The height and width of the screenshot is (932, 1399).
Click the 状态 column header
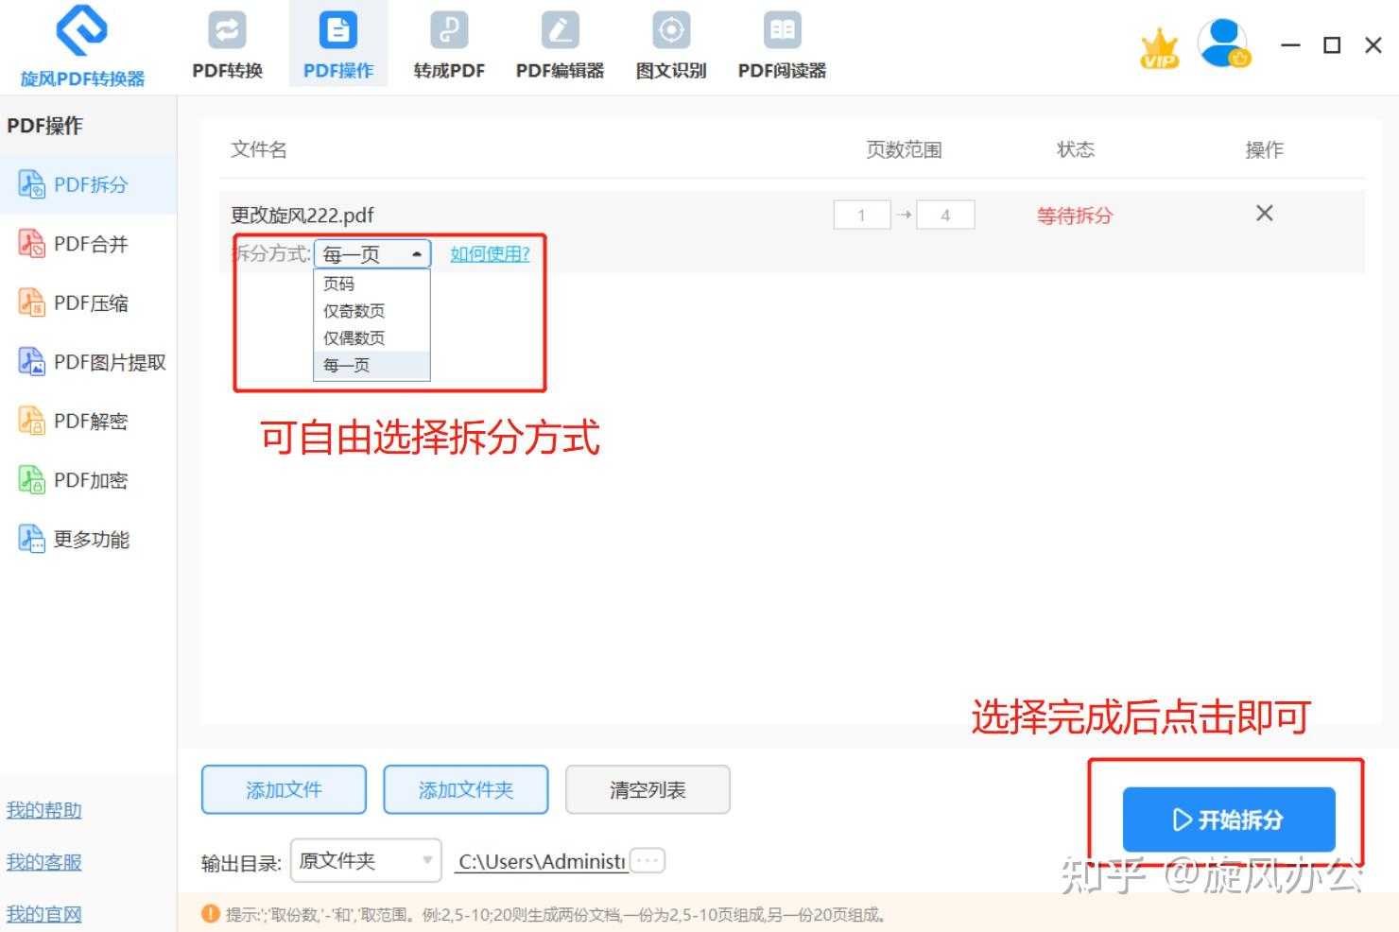tap(1076, 149)
